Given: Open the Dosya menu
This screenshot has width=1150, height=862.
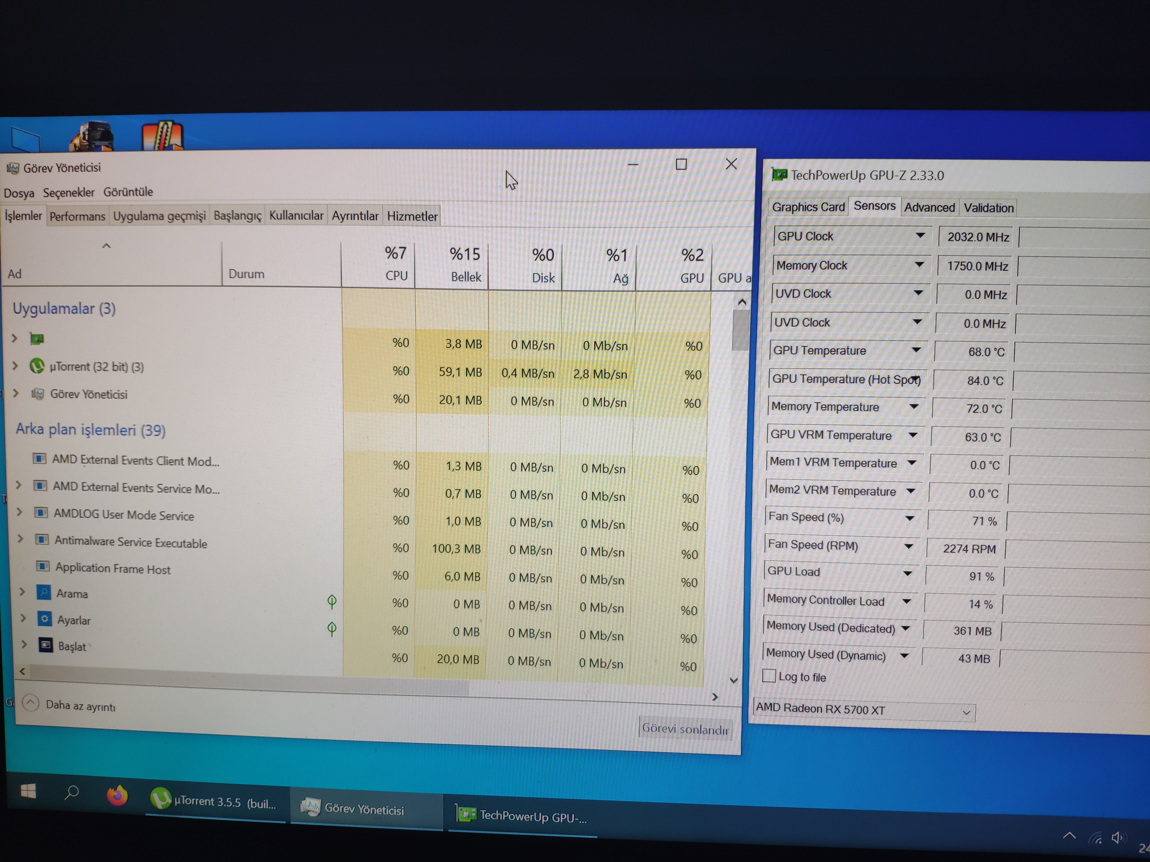Looking at the screenshot, I should pyautogui.click(x=19, y=193).
